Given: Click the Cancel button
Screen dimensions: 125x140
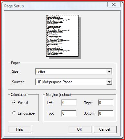Looking at the screenshot, I should [105, 129].
